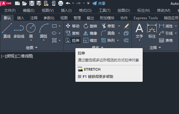Open the 编辑(E) menu

pos(29,11)
